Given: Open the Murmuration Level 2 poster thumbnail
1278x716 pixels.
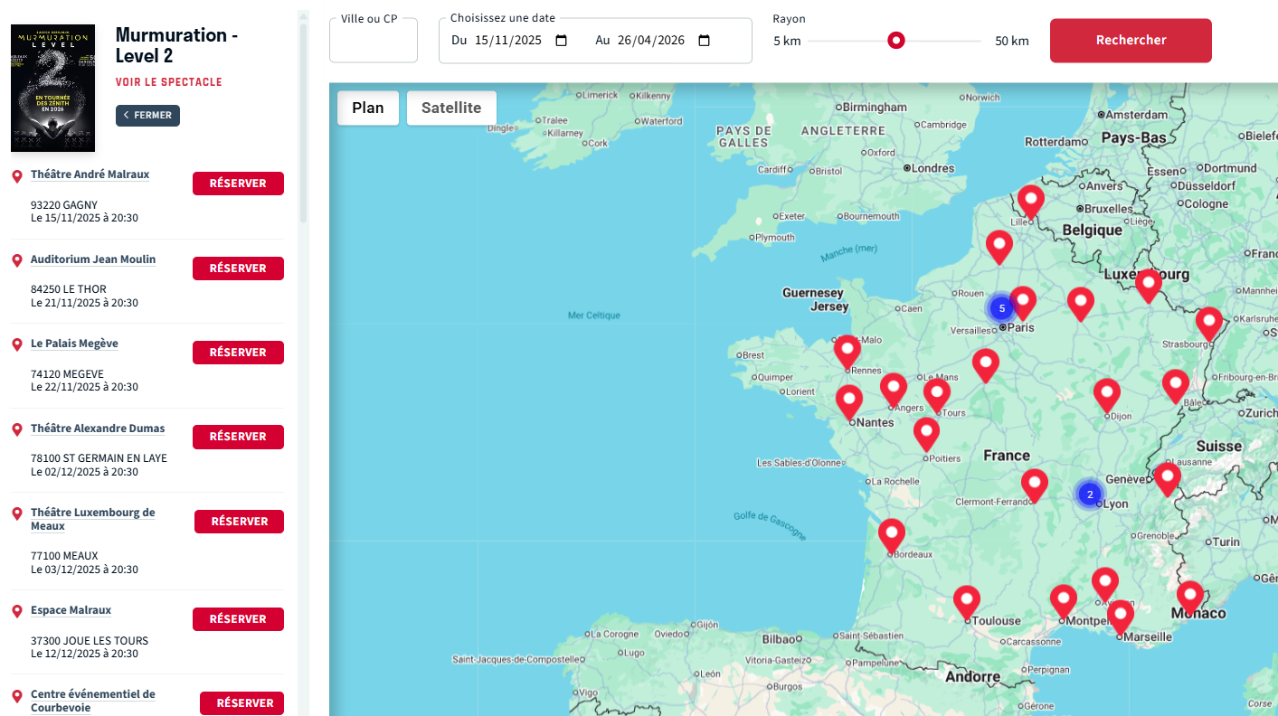Looking at the screenshot, I should pos(52,88).
